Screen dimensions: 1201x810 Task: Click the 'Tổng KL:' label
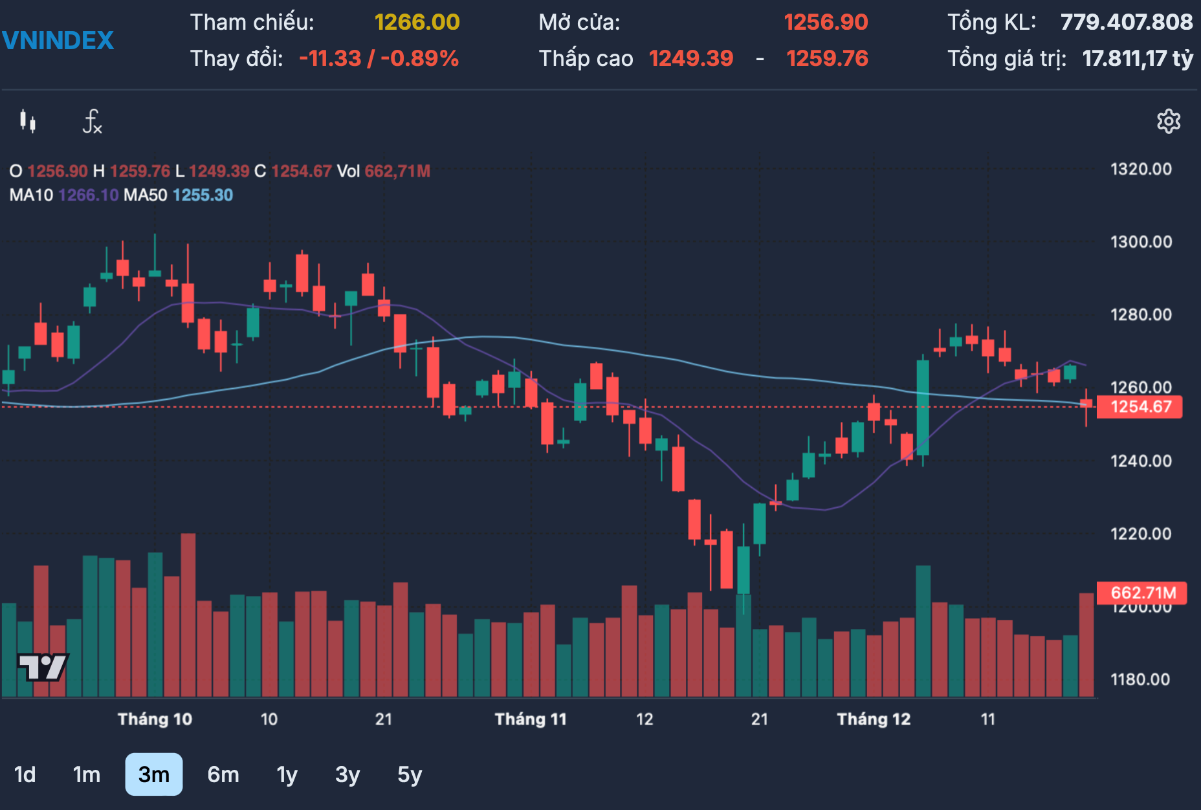tap(992, 22)
